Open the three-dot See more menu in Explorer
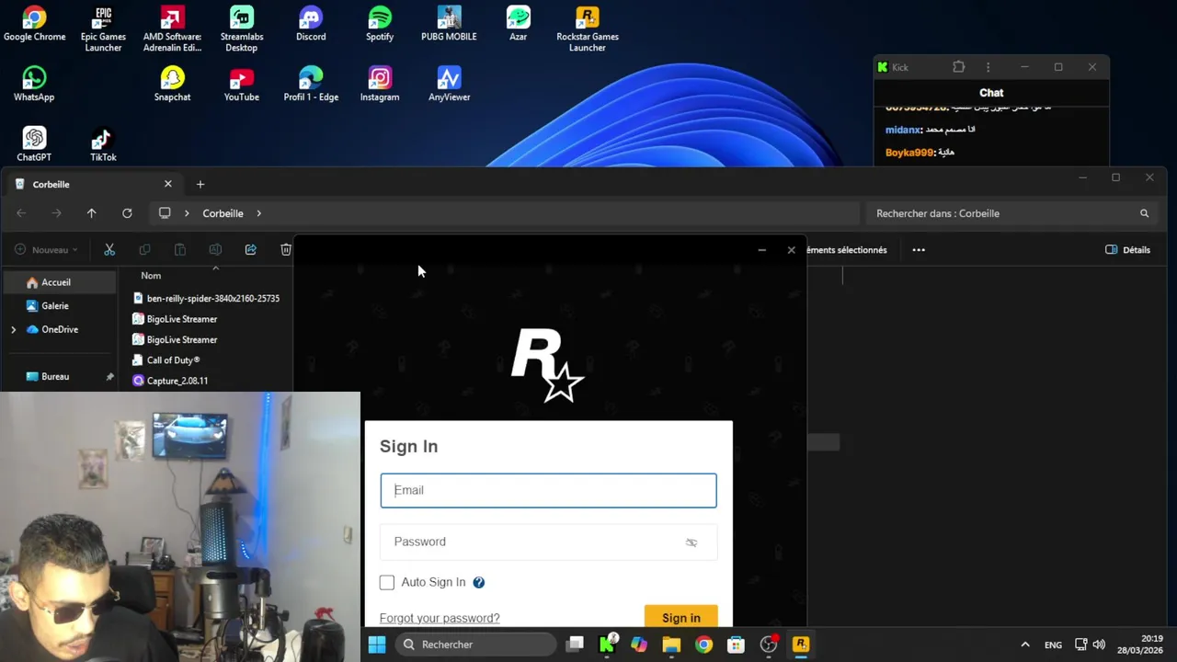Screen dimensions: 1177x662 919,250
